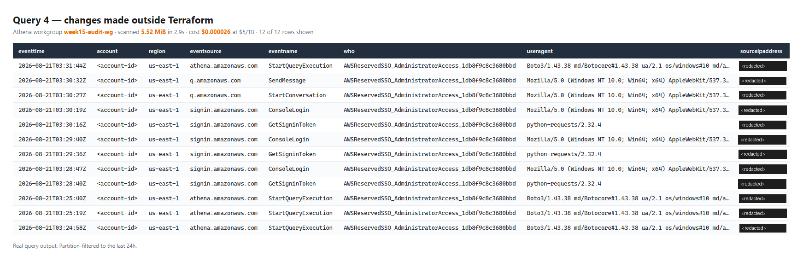Screen dimensions: 803x262
Task: Click ConsoleLogin event in the 03:29:40Z row
Action: 289,140
